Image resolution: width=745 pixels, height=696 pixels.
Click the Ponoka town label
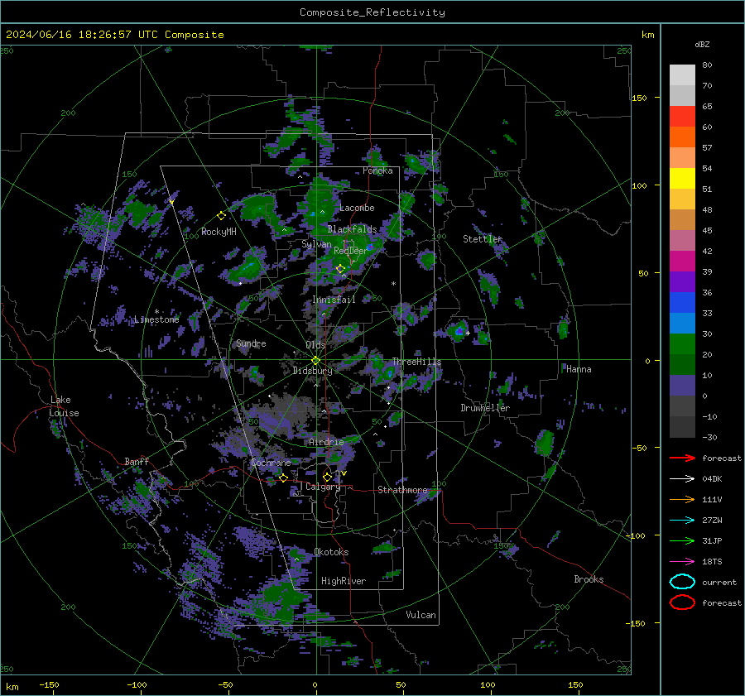[377, 170]
